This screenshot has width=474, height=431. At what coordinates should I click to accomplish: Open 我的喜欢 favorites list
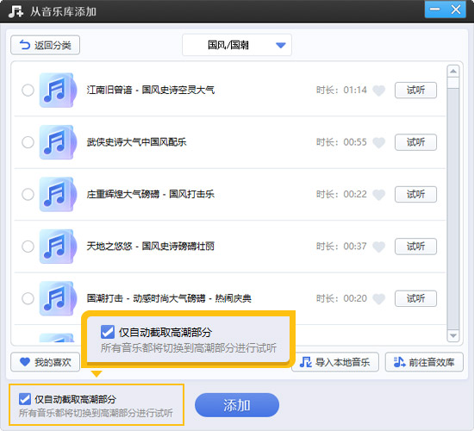coord(46,362)
